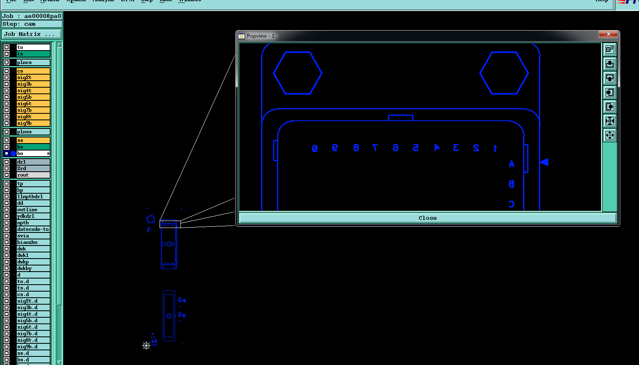Screen dimensions: 639x365
Task: Pan the Popview left with the left-arrow icon
Action: [x=610, y=92]
